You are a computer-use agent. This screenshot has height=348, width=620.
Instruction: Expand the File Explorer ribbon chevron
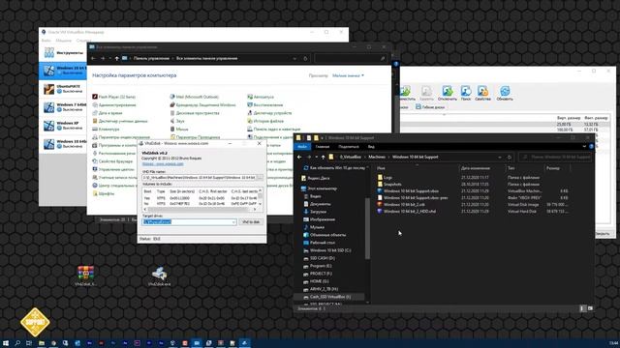click(584, 146)
